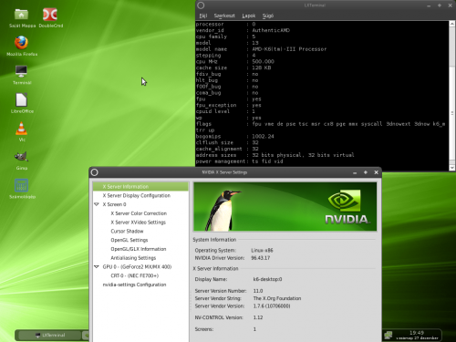
Task: Open the Fájl menu in LXTerminal
Action: point(203,16)
